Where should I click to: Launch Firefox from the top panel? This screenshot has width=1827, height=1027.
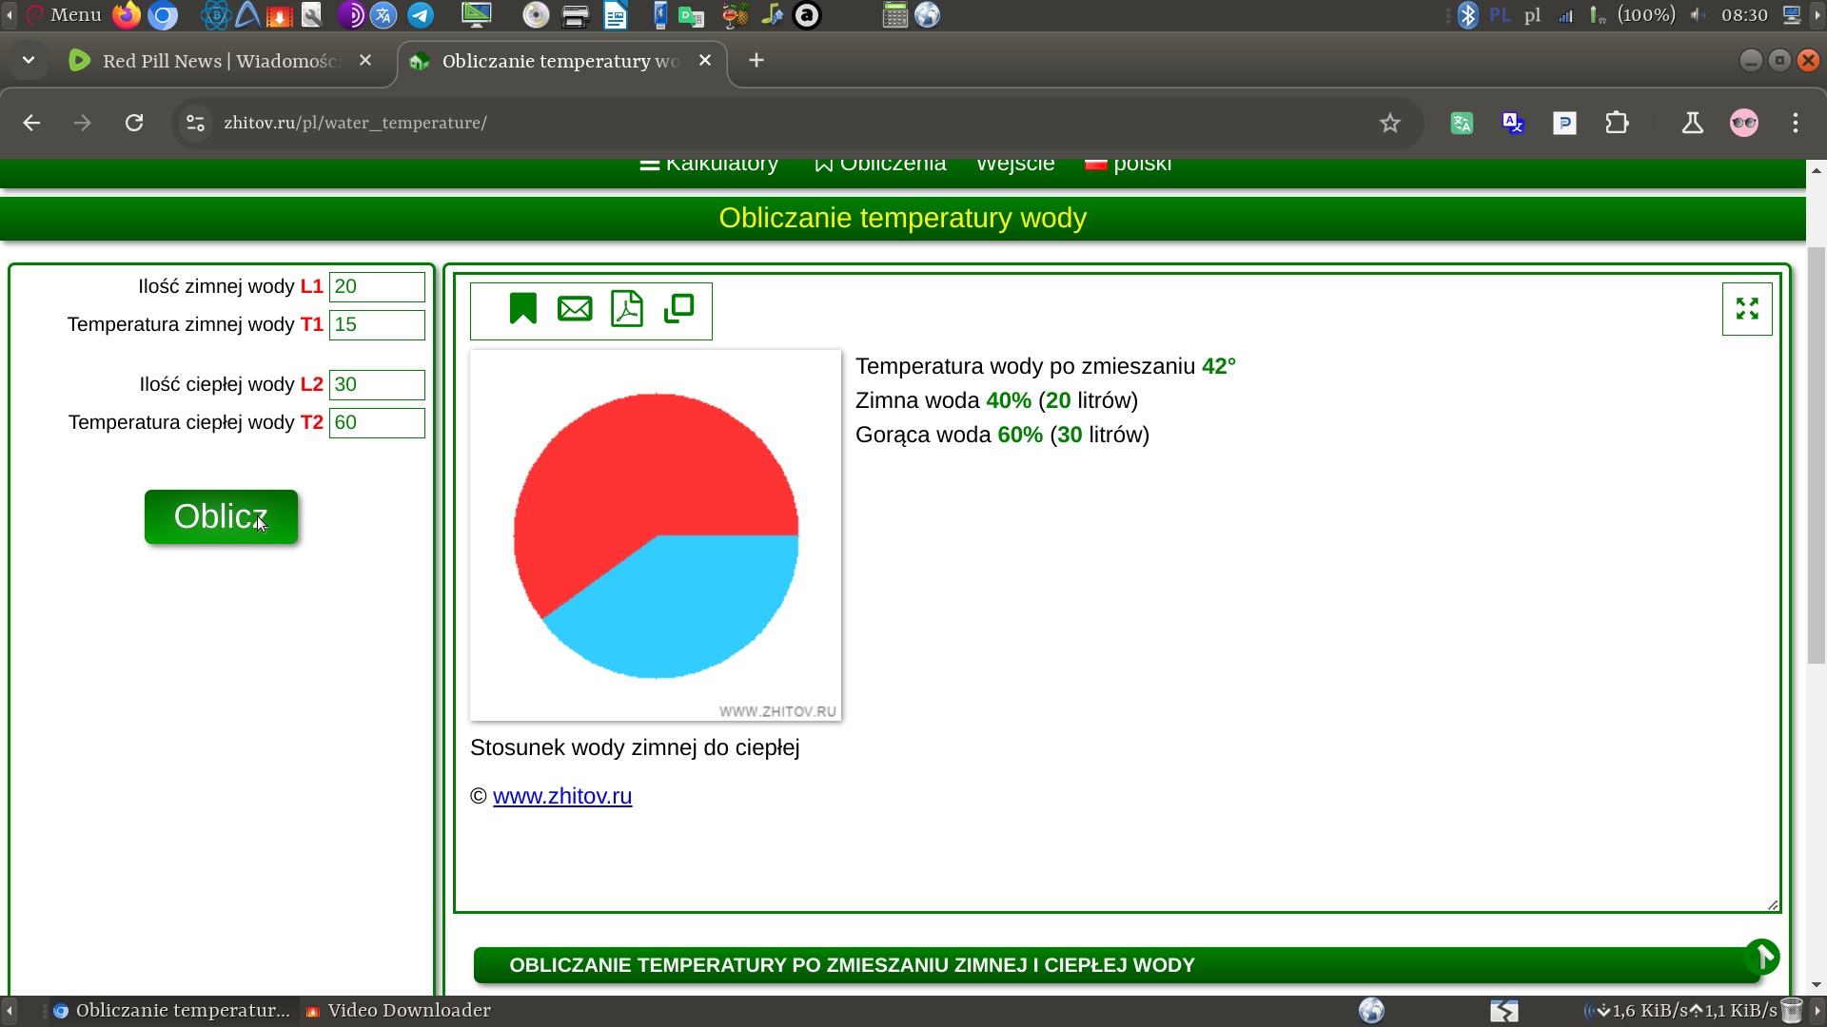(x=125, y=15)
